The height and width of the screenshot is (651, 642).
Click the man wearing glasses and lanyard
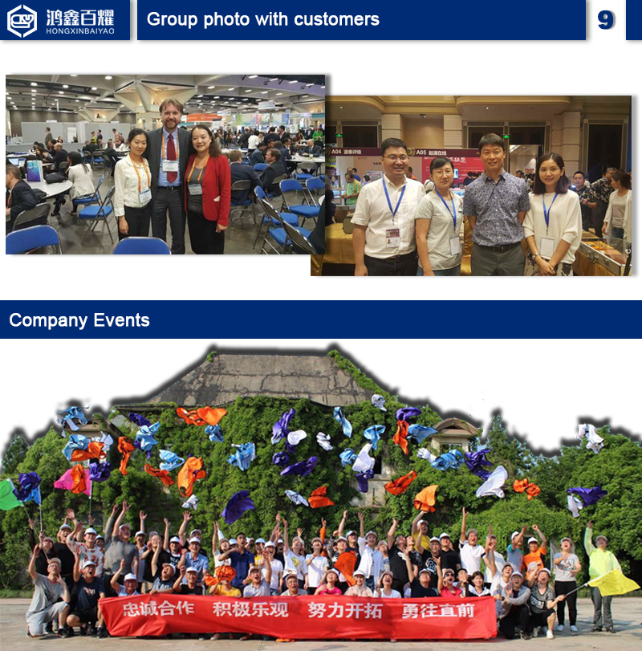pyautogui.click(x=387, y=207)
